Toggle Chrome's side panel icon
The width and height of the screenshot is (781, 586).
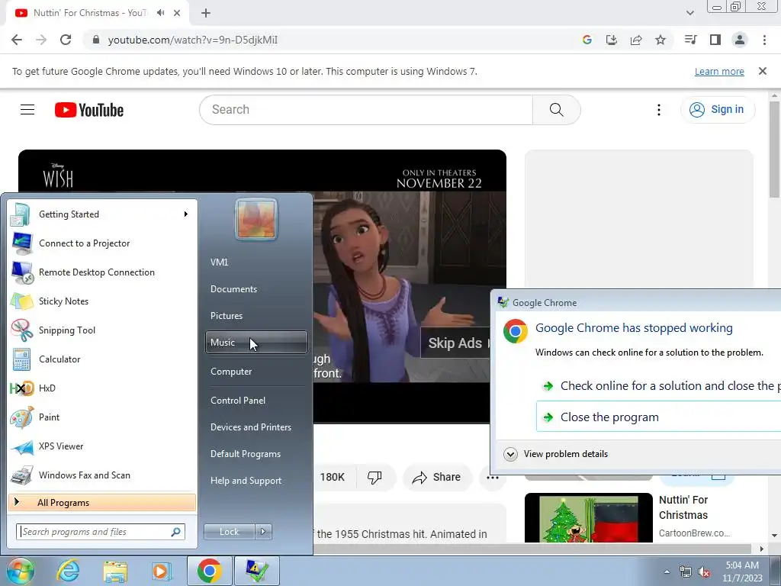click(x=715, y=40)
